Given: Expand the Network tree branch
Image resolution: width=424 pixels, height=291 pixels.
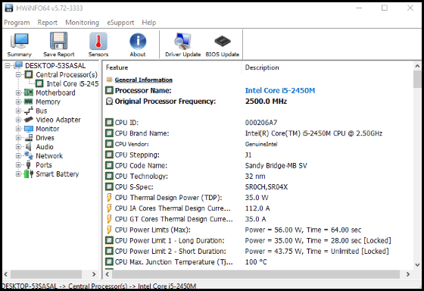Looking at the screenshot, I should [x=18, y=156].
